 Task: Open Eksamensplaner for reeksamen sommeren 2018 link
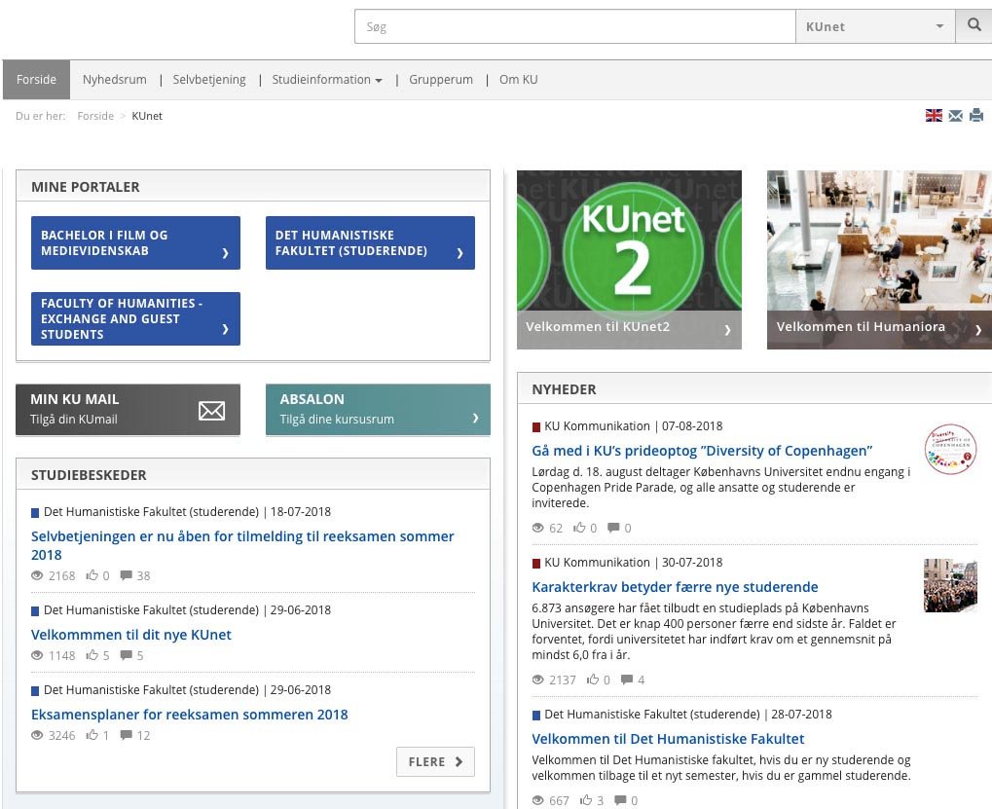[189, 715]
